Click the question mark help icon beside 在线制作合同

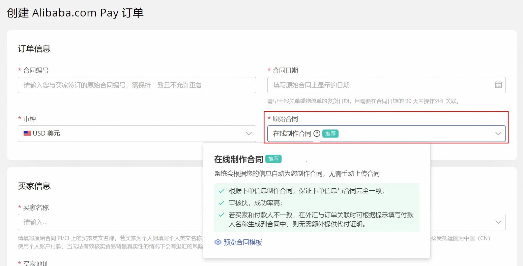point(316,133)
